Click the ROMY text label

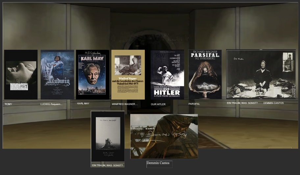tap(9, 104)
